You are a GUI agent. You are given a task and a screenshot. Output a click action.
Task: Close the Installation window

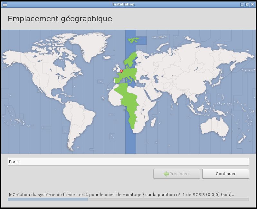[x=252, y=5]
